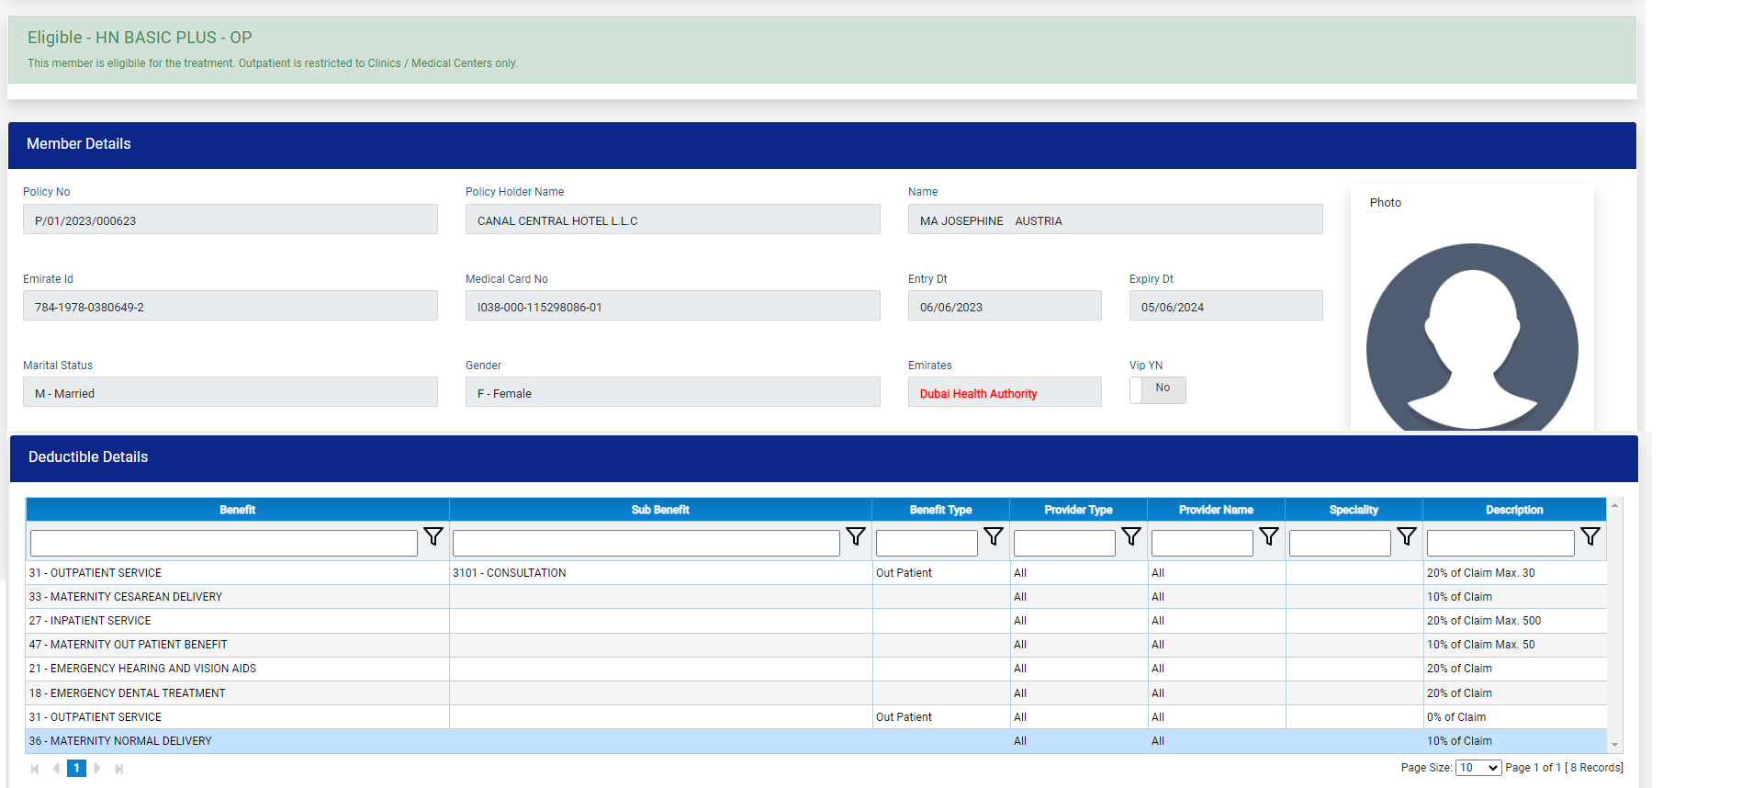Open the Page Size dropdown
1753x788 pixels.
(1478, 768)
